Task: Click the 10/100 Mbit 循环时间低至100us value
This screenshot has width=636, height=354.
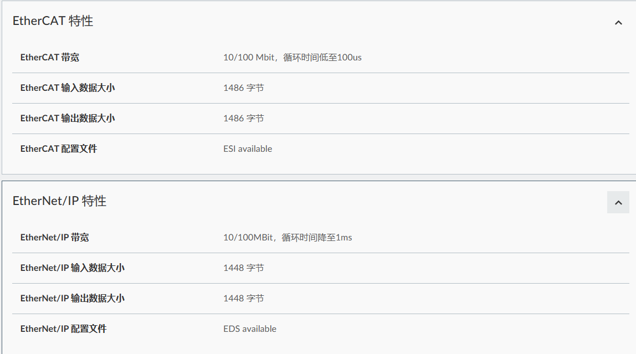Action: point(293,58)
